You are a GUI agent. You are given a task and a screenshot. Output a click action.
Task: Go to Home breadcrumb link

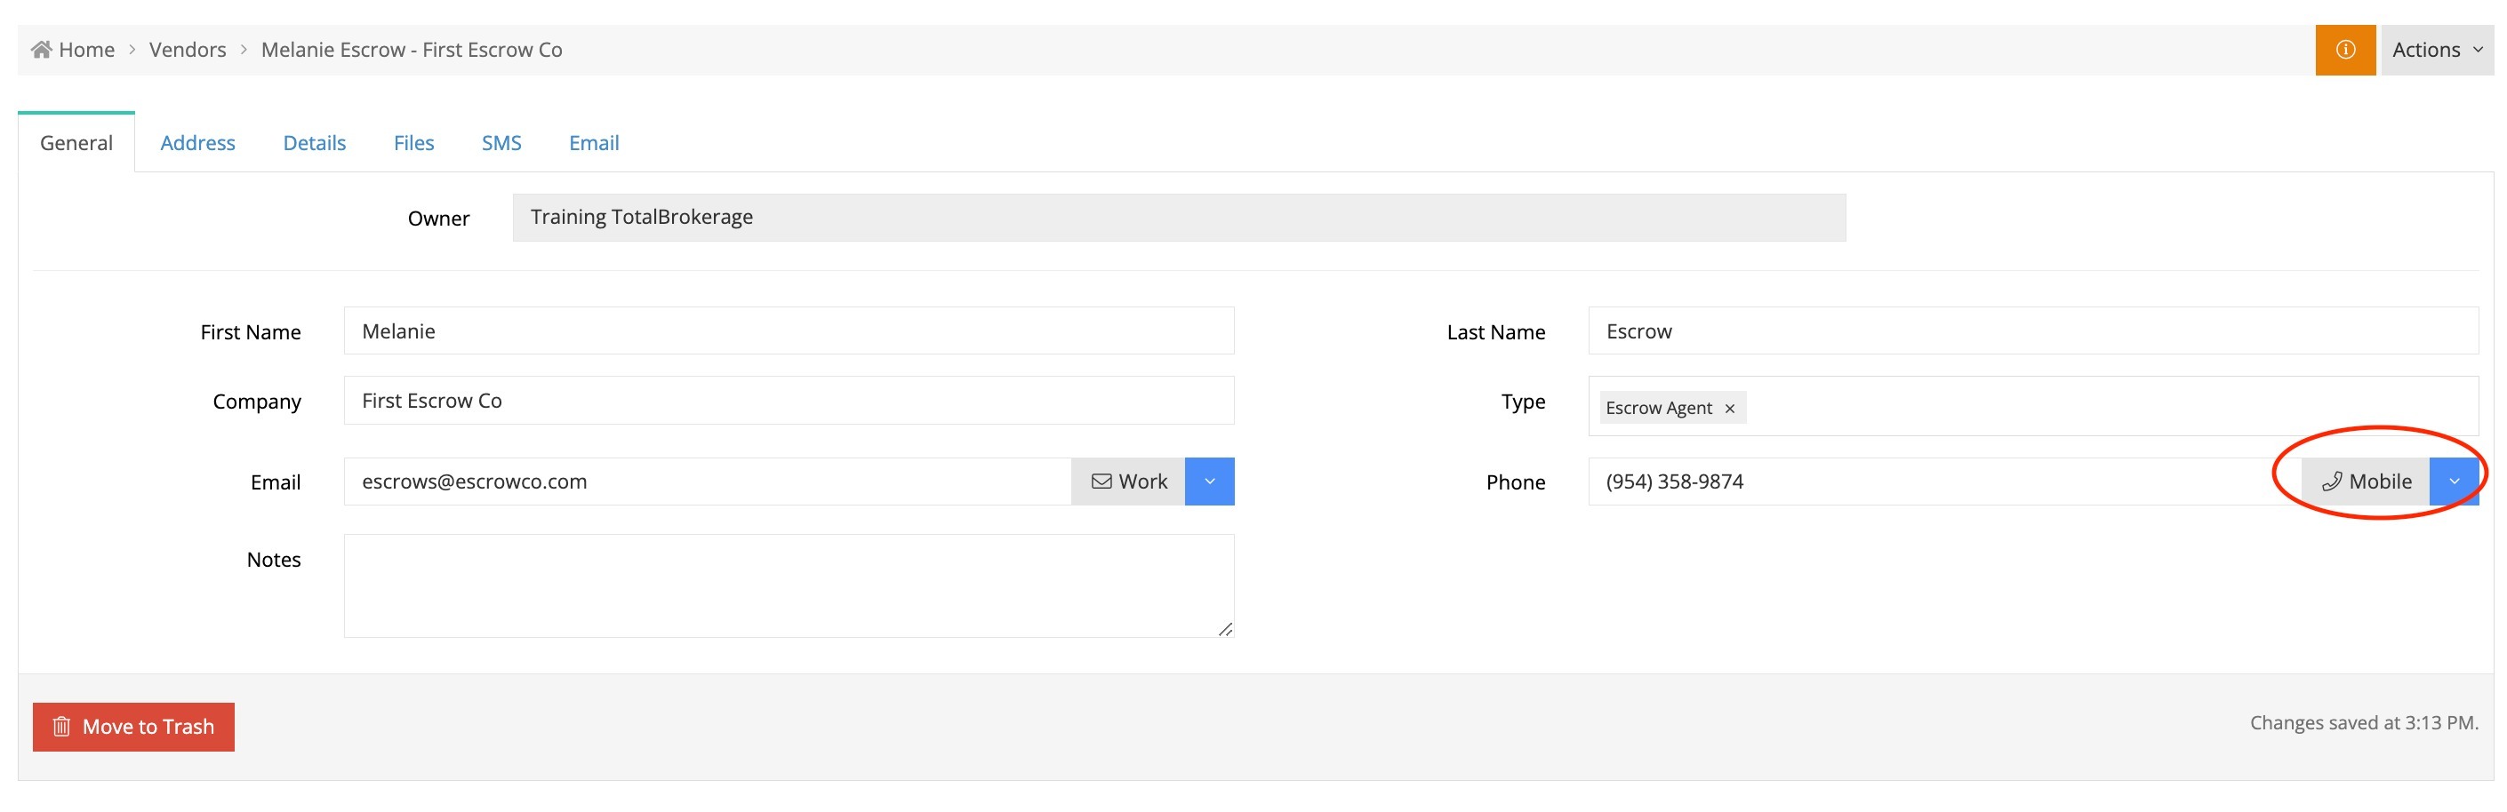click(86, 50)
